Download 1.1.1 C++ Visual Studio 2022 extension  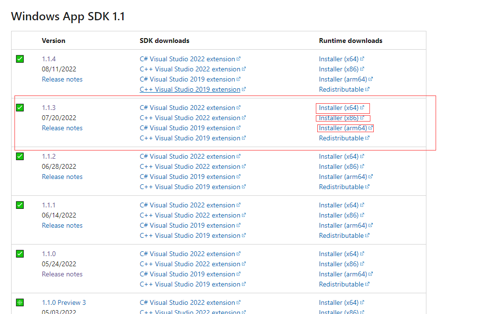[193, 215]
